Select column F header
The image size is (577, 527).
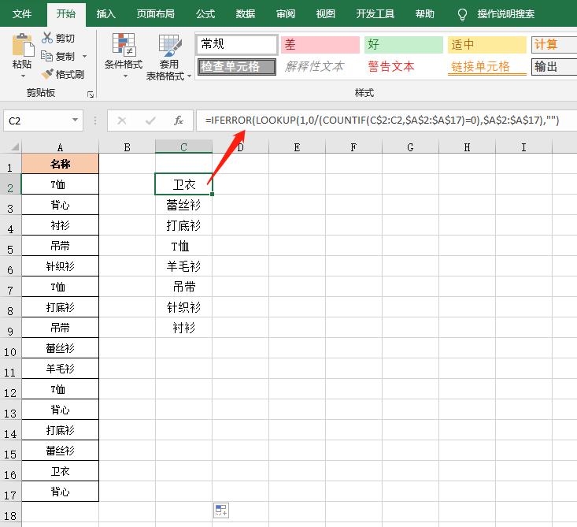click(353, 147)
